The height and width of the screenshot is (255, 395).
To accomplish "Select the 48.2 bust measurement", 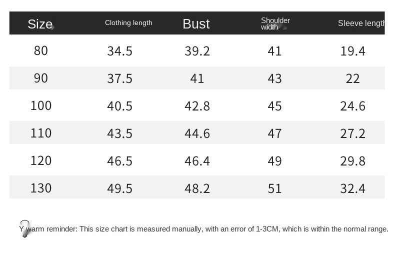I will click(x=197, y=188).
